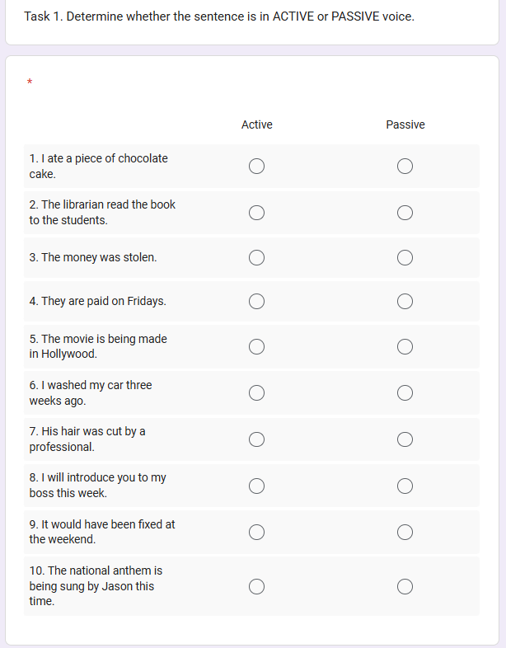The image size is (506, 648).
Task: Choose Active for 'introduce you to my boss'
Action: point(256,486)
